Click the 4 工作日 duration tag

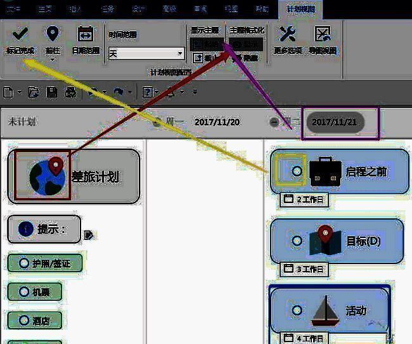(x=304, y=338)
